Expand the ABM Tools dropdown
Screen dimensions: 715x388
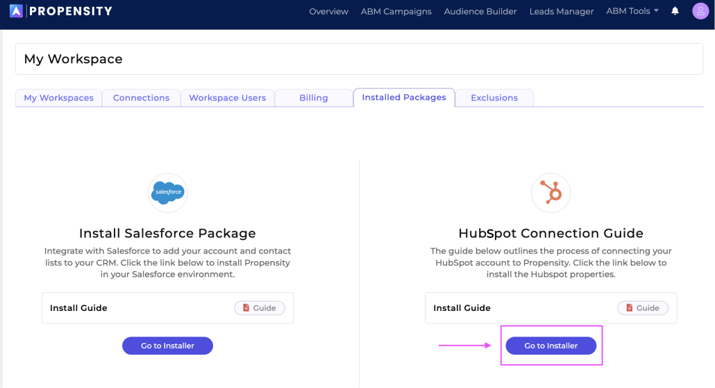pyautogui.click(x=632, y=11)
